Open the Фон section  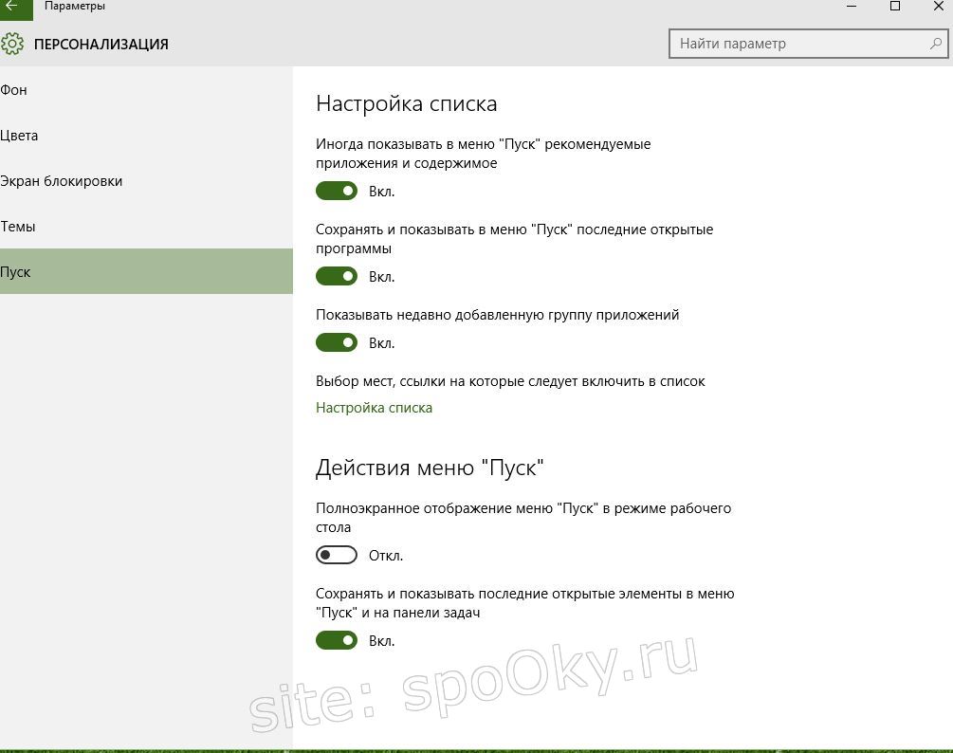[x=14, y=90]
